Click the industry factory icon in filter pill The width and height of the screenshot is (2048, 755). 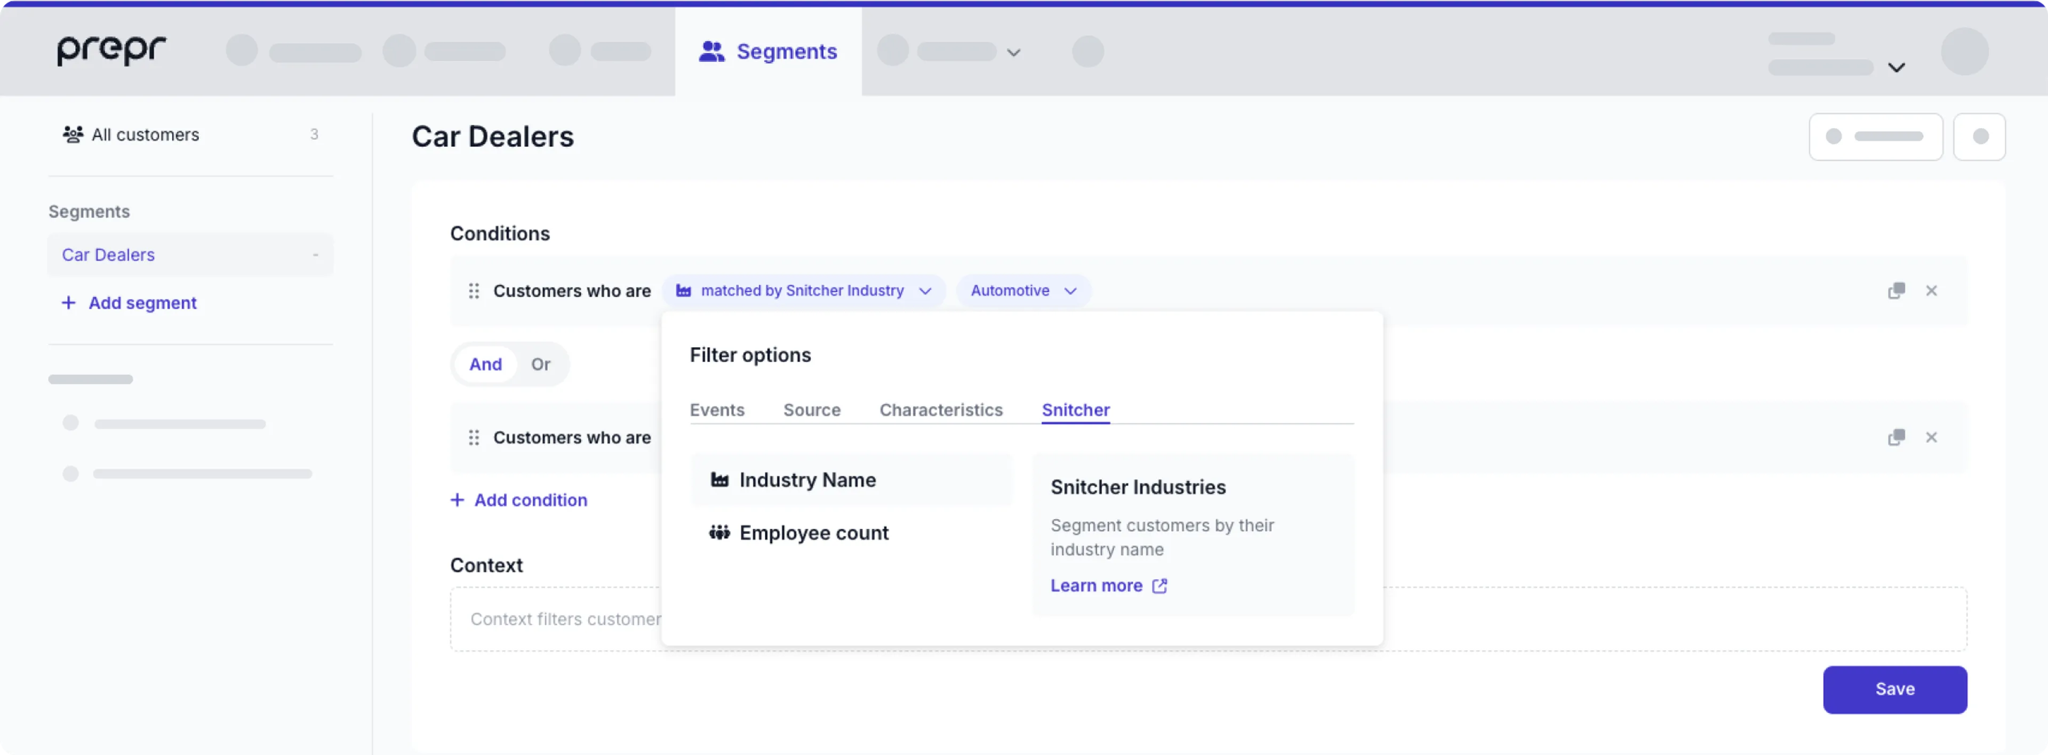(683, 290)
